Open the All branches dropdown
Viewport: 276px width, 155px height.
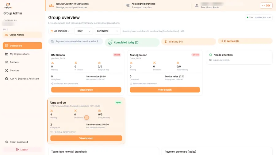tap(60, 31)
